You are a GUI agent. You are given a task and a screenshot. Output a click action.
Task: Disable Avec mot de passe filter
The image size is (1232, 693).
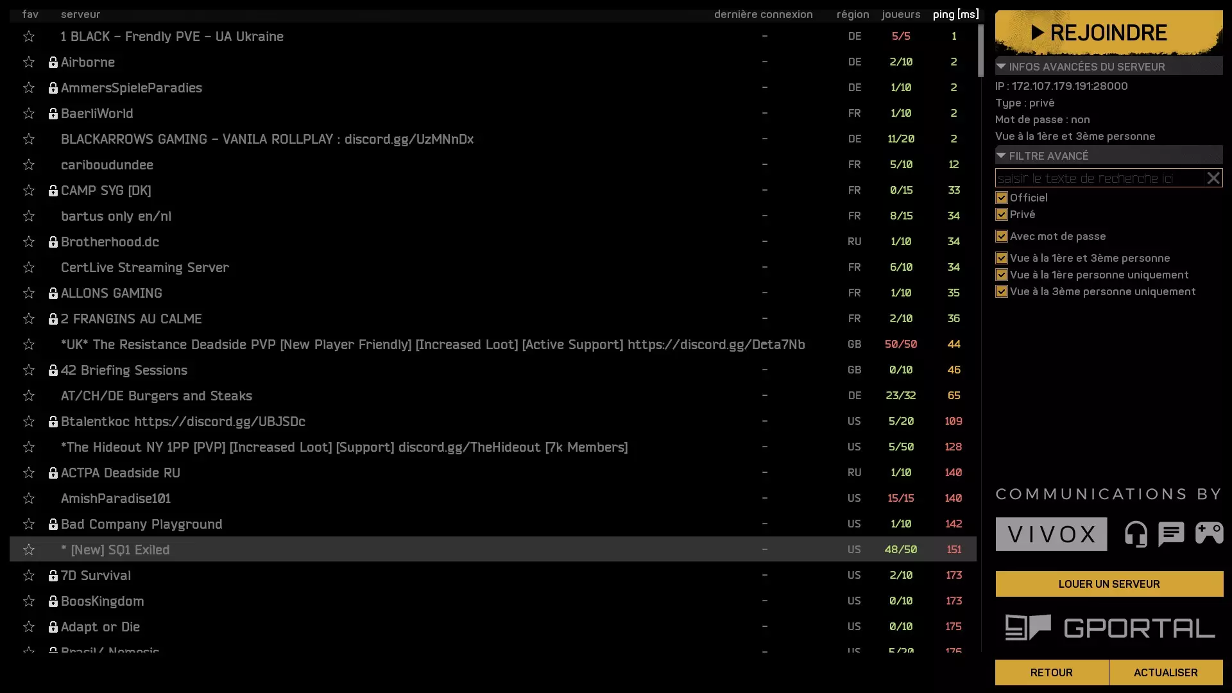coord(1002,236)
